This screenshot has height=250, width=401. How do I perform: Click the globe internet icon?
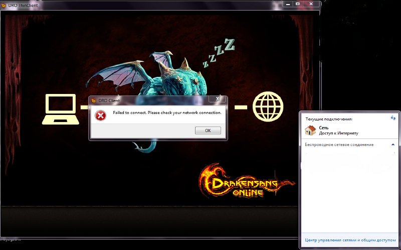(268, 107)
